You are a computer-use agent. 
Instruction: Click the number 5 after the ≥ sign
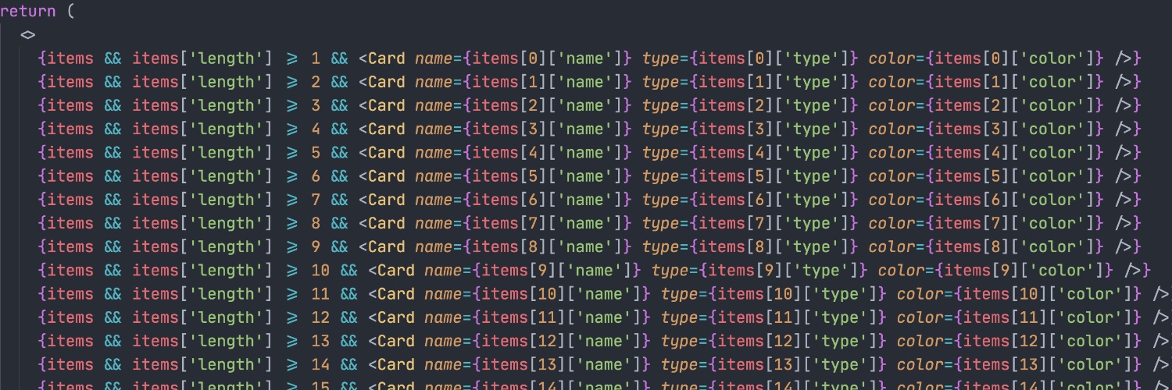(316, 152)
